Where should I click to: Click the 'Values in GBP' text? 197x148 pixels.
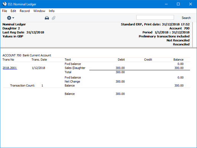13,36
